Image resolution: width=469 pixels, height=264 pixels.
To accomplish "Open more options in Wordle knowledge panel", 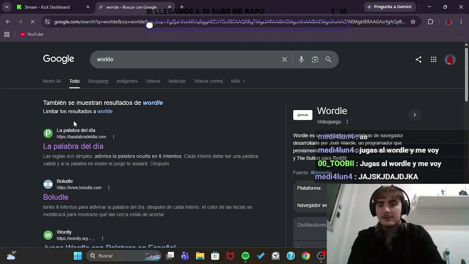I will pyautogui.click(x=347, y=122).
